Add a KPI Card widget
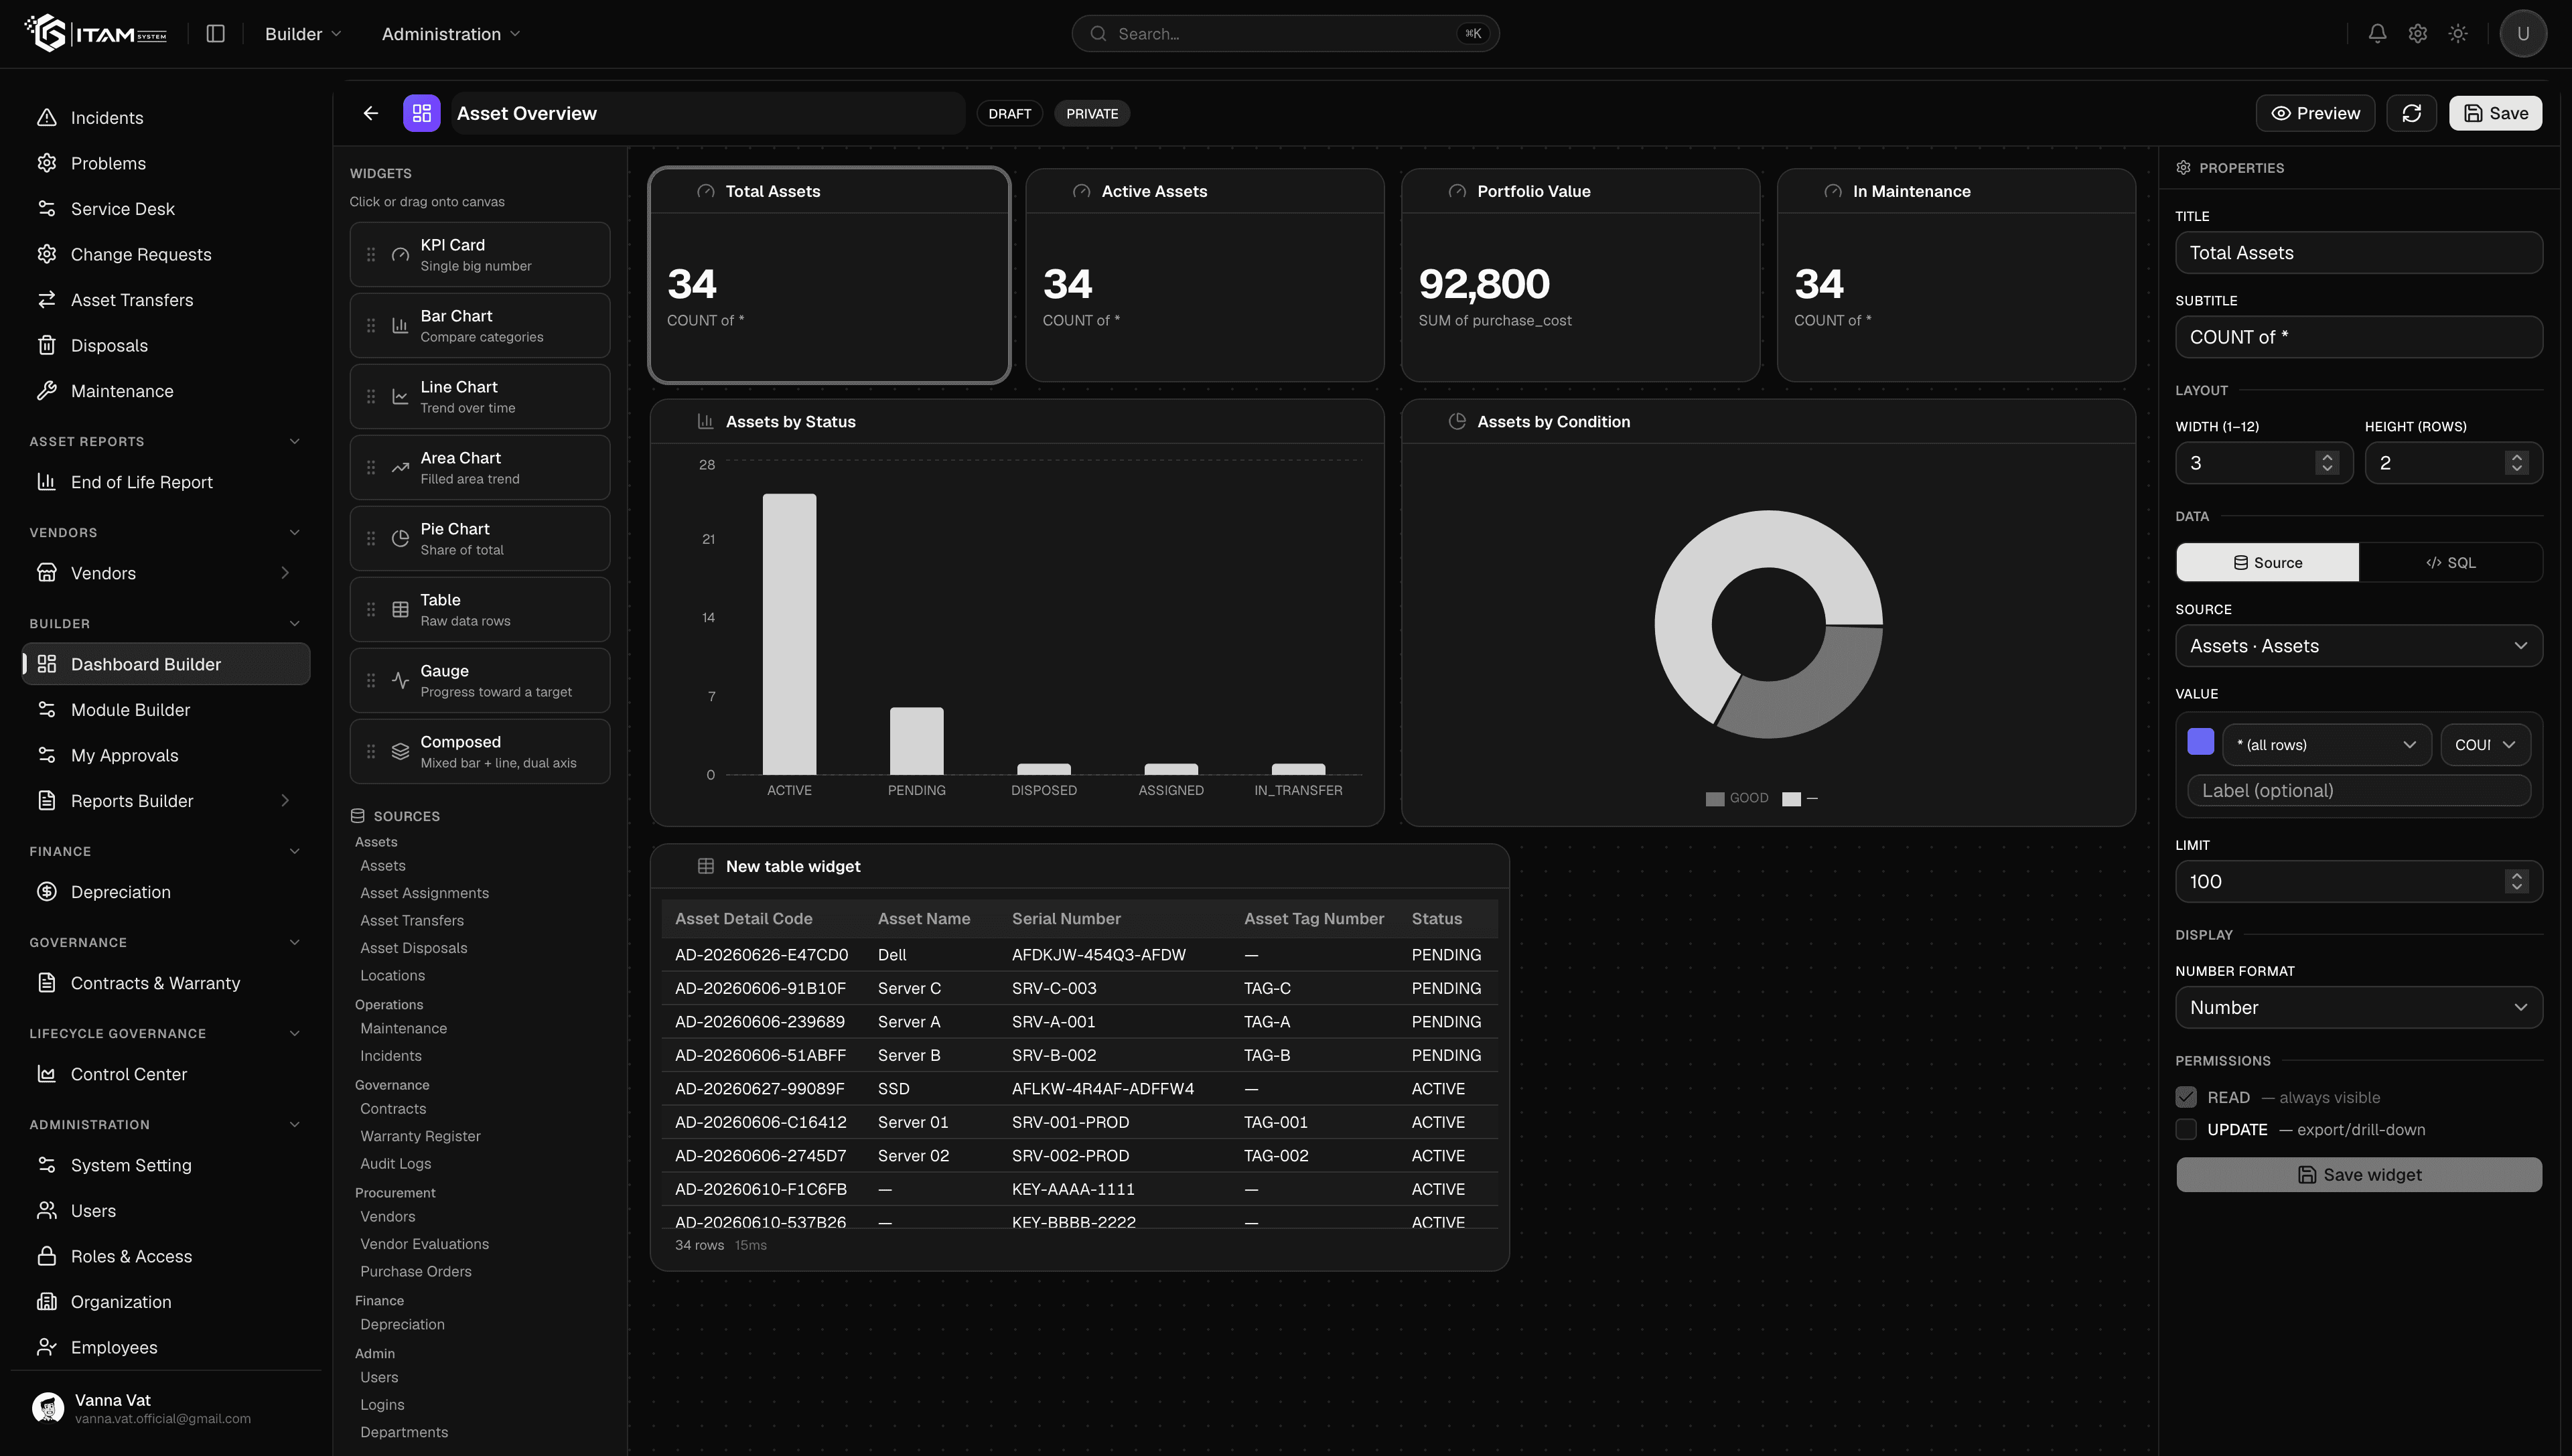2572x1456 pixels. click(480, 255)
